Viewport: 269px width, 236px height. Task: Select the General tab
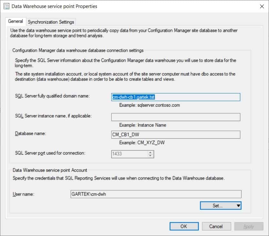pos(15,22)
